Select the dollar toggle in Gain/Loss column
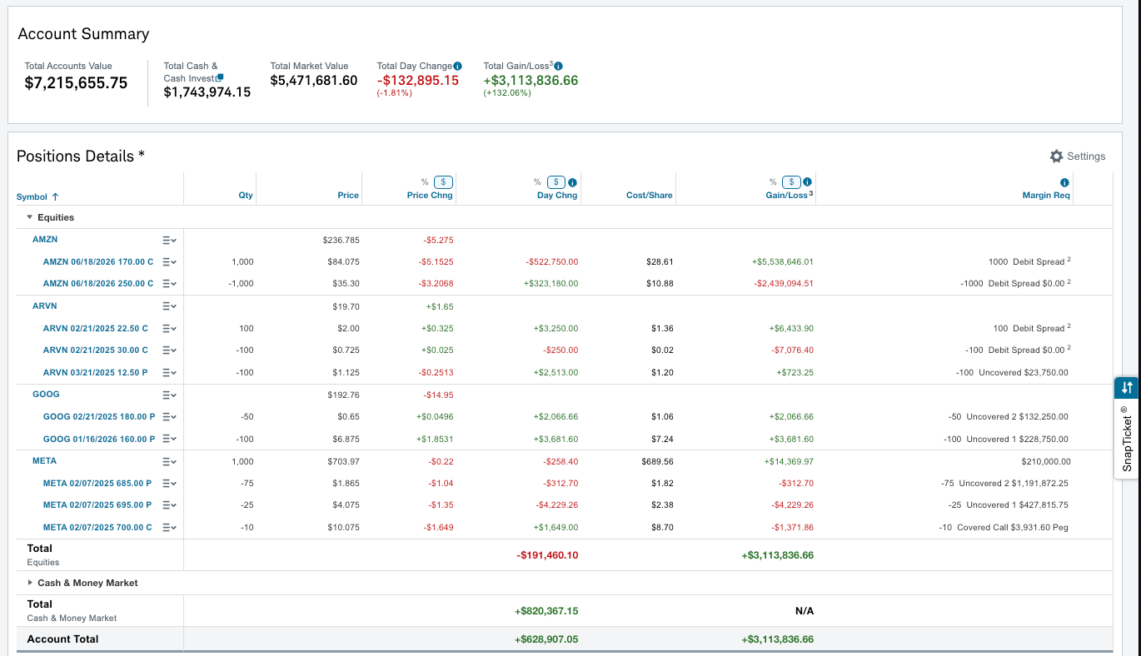This screenshot has width=1141, height=656. coord(792,182)
